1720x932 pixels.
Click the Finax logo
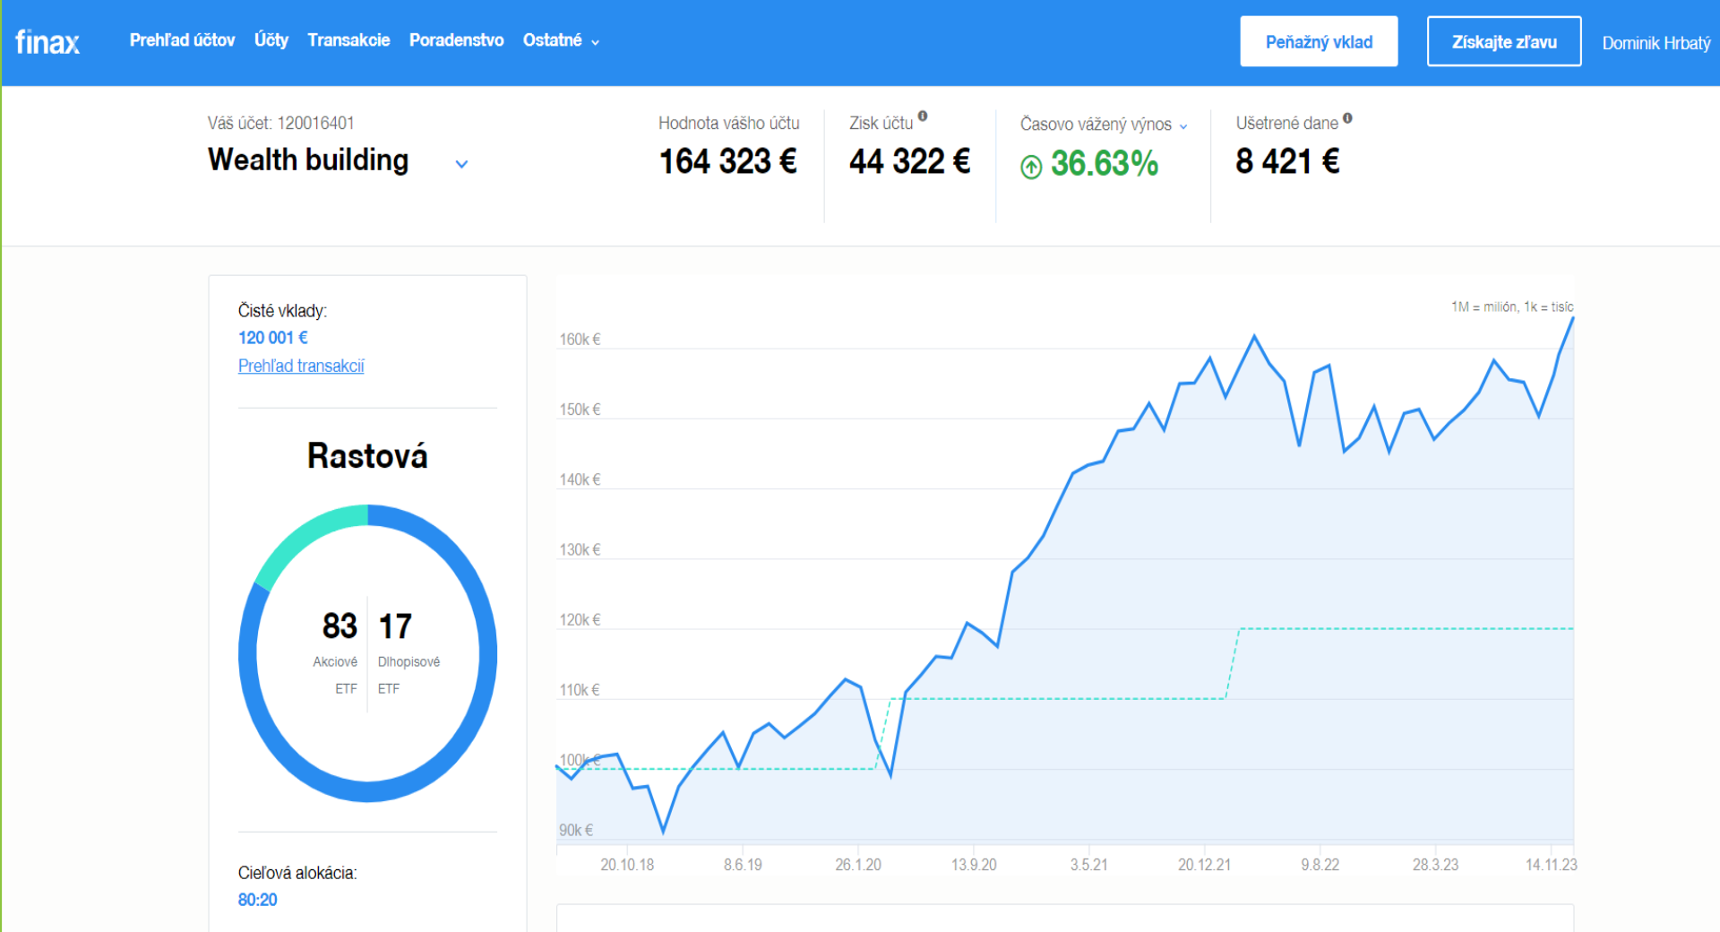pyautogui.click(x=47, y=42)
